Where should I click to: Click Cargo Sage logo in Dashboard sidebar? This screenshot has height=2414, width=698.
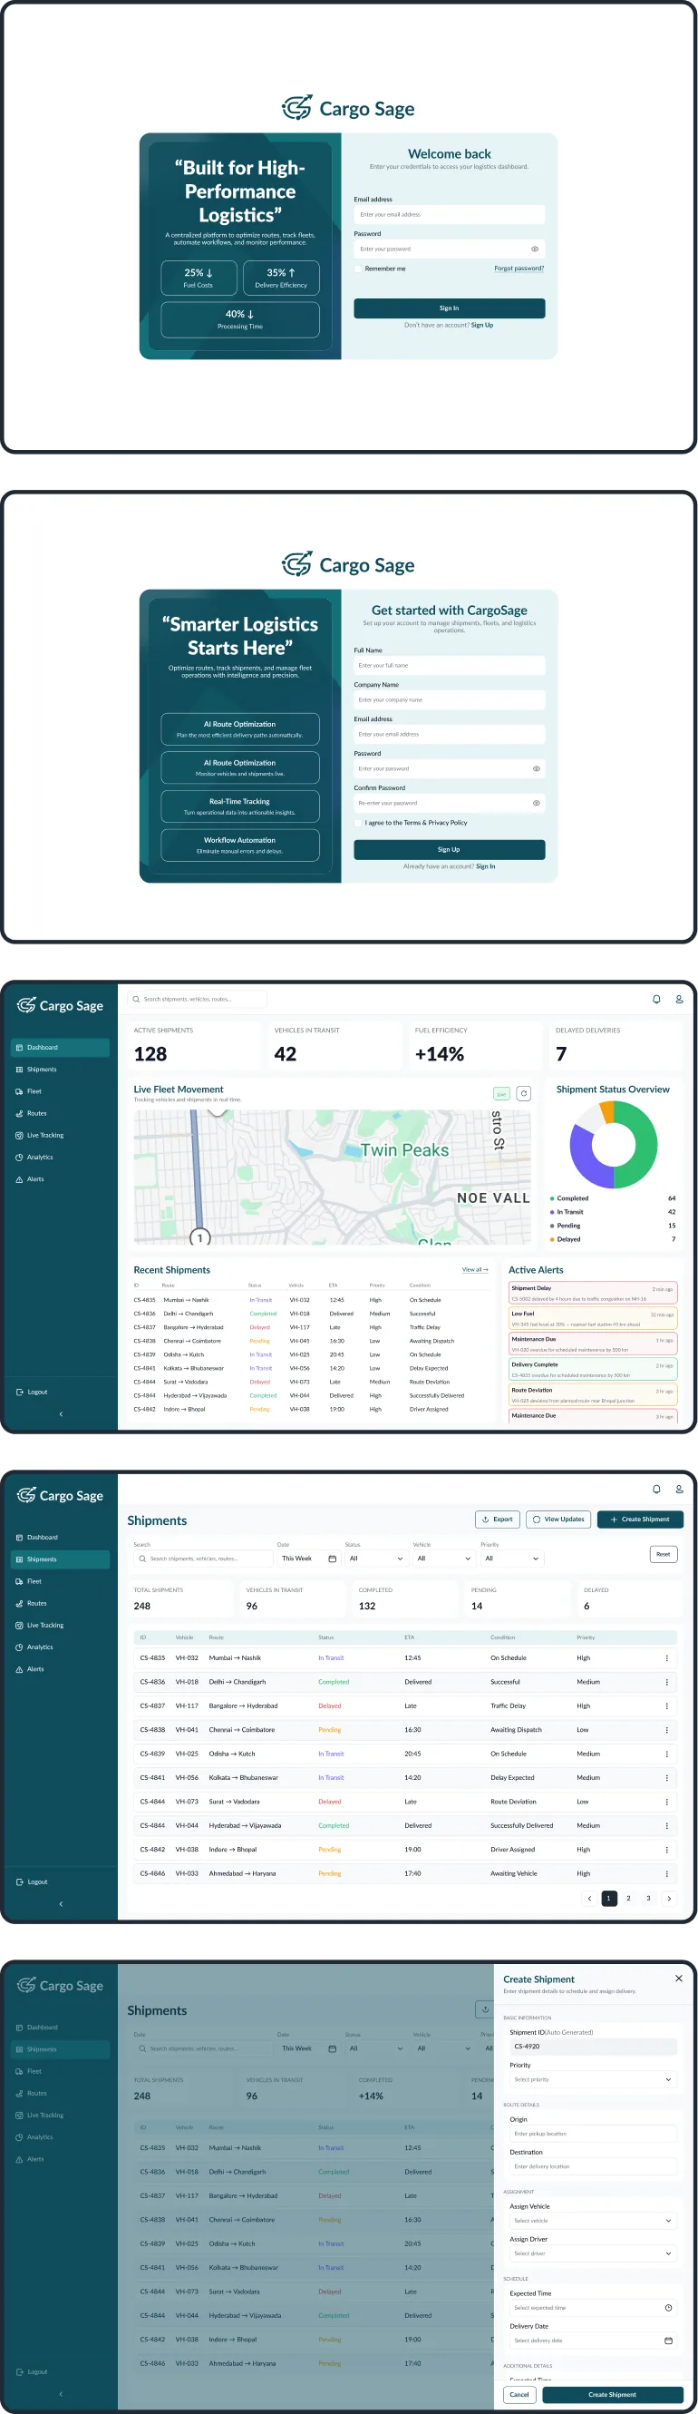pyautogui.click(x=60, y=1005)
